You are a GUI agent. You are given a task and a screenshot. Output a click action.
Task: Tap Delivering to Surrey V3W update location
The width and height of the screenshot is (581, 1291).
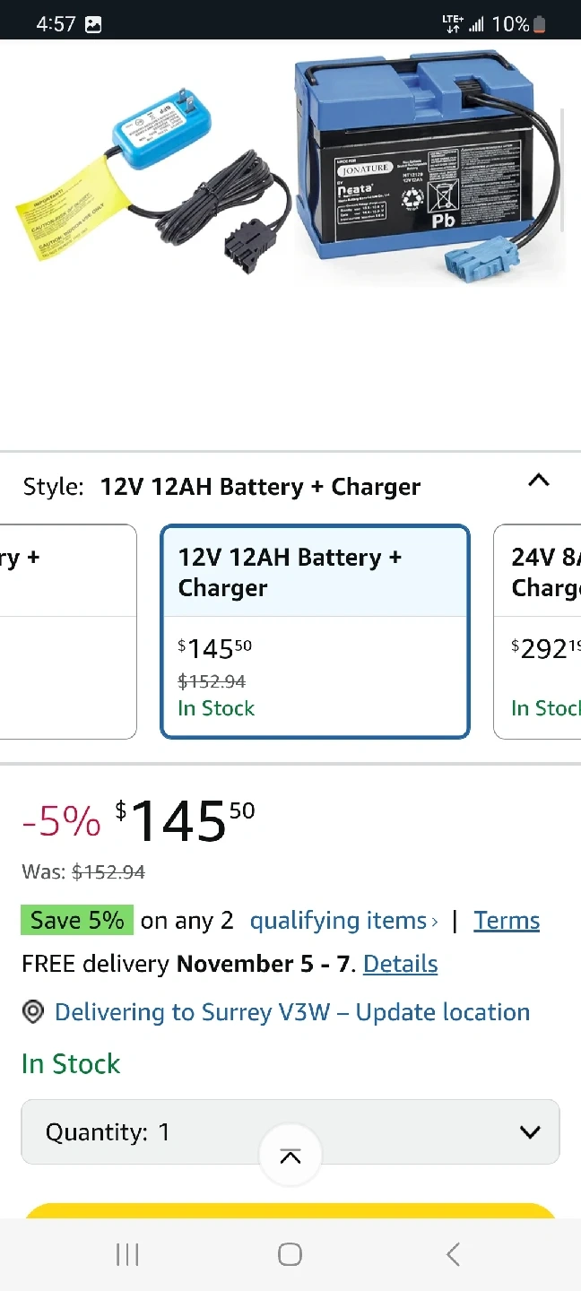tap(292, 1012)
